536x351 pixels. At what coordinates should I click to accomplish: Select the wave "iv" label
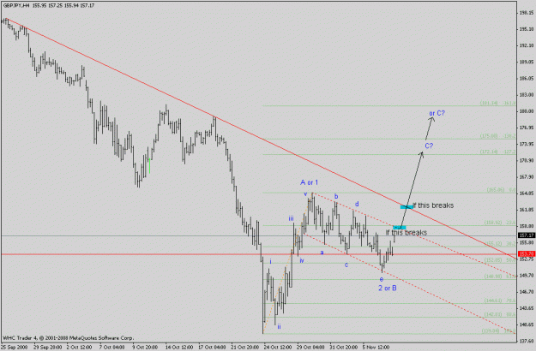[302, 260]
